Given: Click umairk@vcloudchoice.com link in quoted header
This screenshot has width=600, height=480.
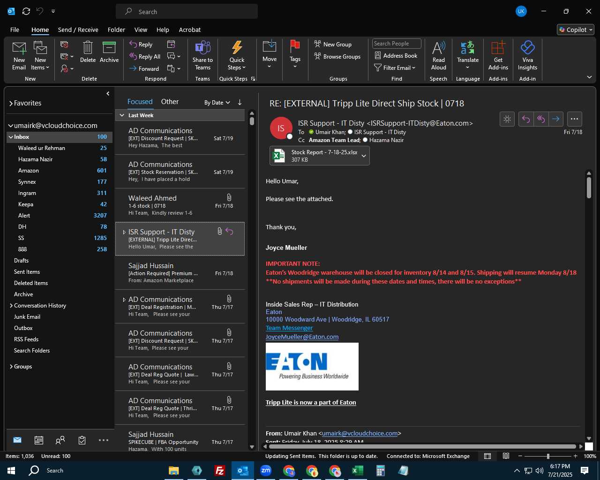Looking at the screenshot, I should tap(360, 434).
